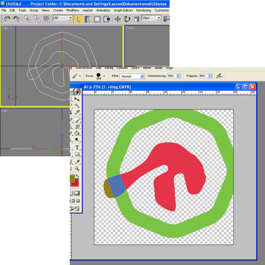Open the selection filter 'All' dropdown

pos(70,18)
